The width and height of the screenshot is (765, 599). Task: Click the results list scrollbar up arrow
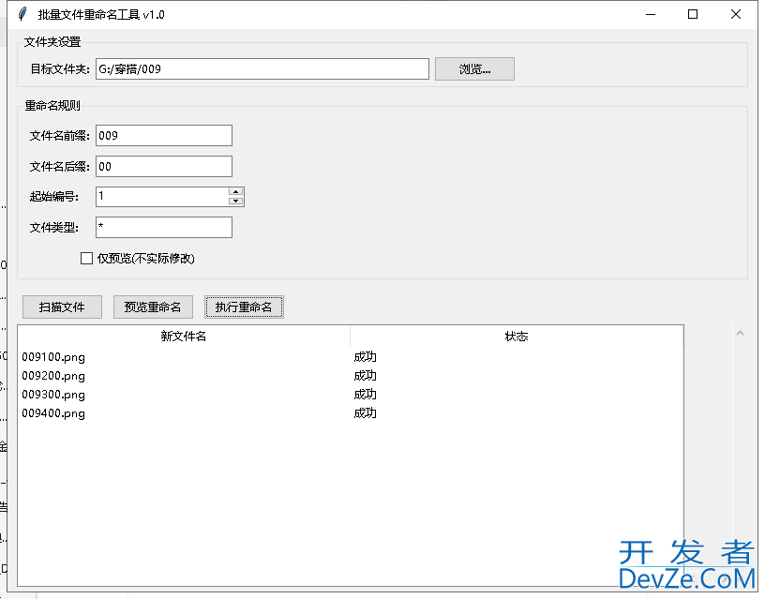(x=740, y=333)
